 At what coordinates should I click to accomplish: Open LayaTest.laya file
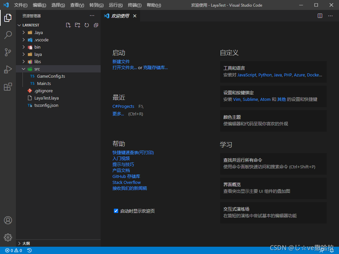click(x=46, y=98)
